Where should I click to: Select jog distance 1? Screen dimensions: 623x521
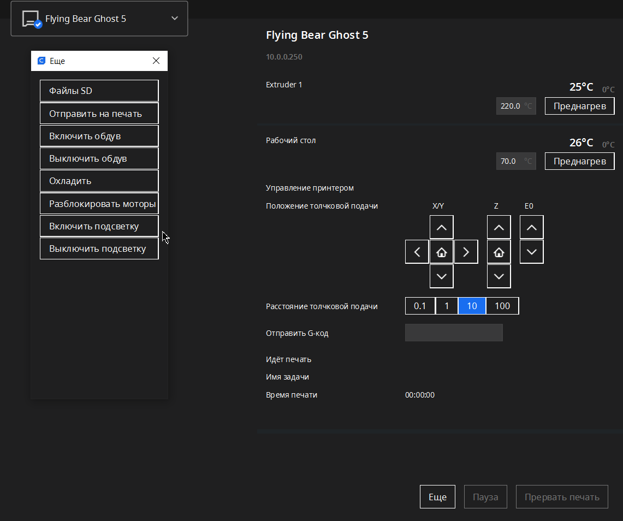(x=447, y=306)
